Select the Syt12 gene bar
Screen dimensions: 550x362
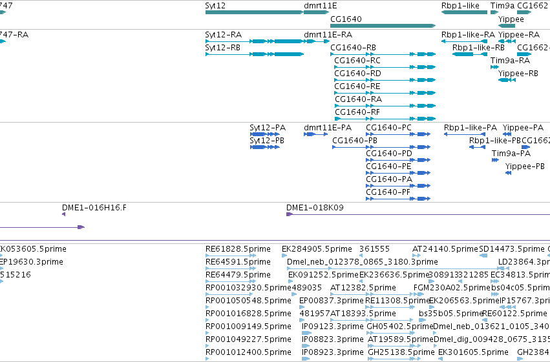tap(254, 12)
